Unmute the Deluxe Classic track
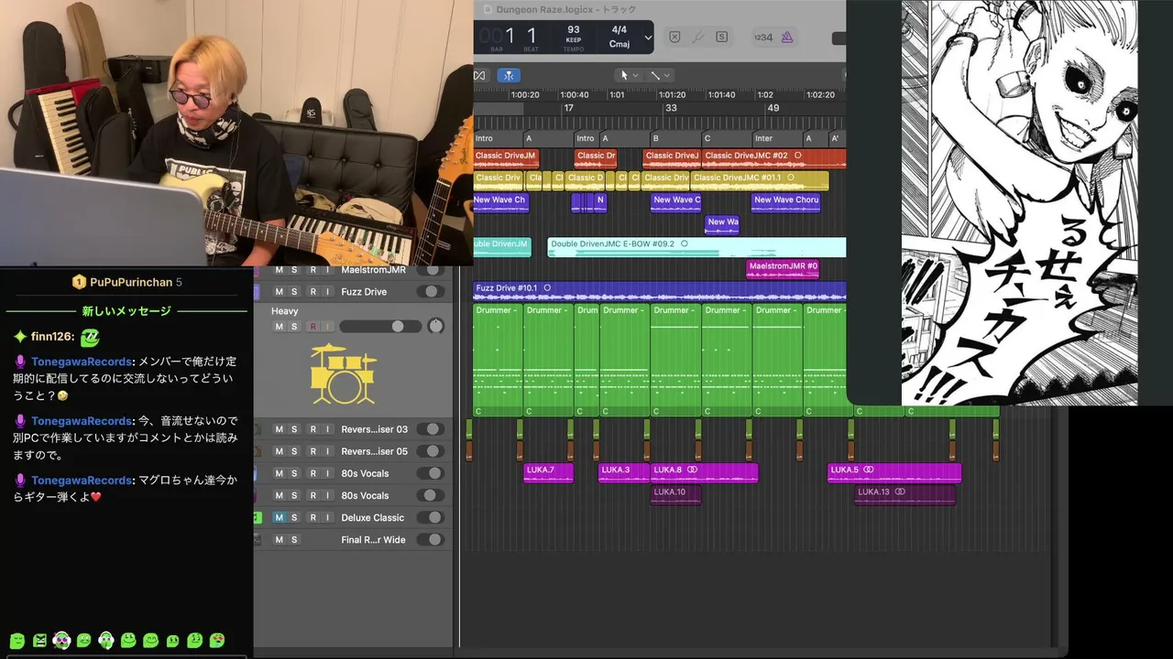This screenshot has height=659, width=1173. tap(280, 517)
